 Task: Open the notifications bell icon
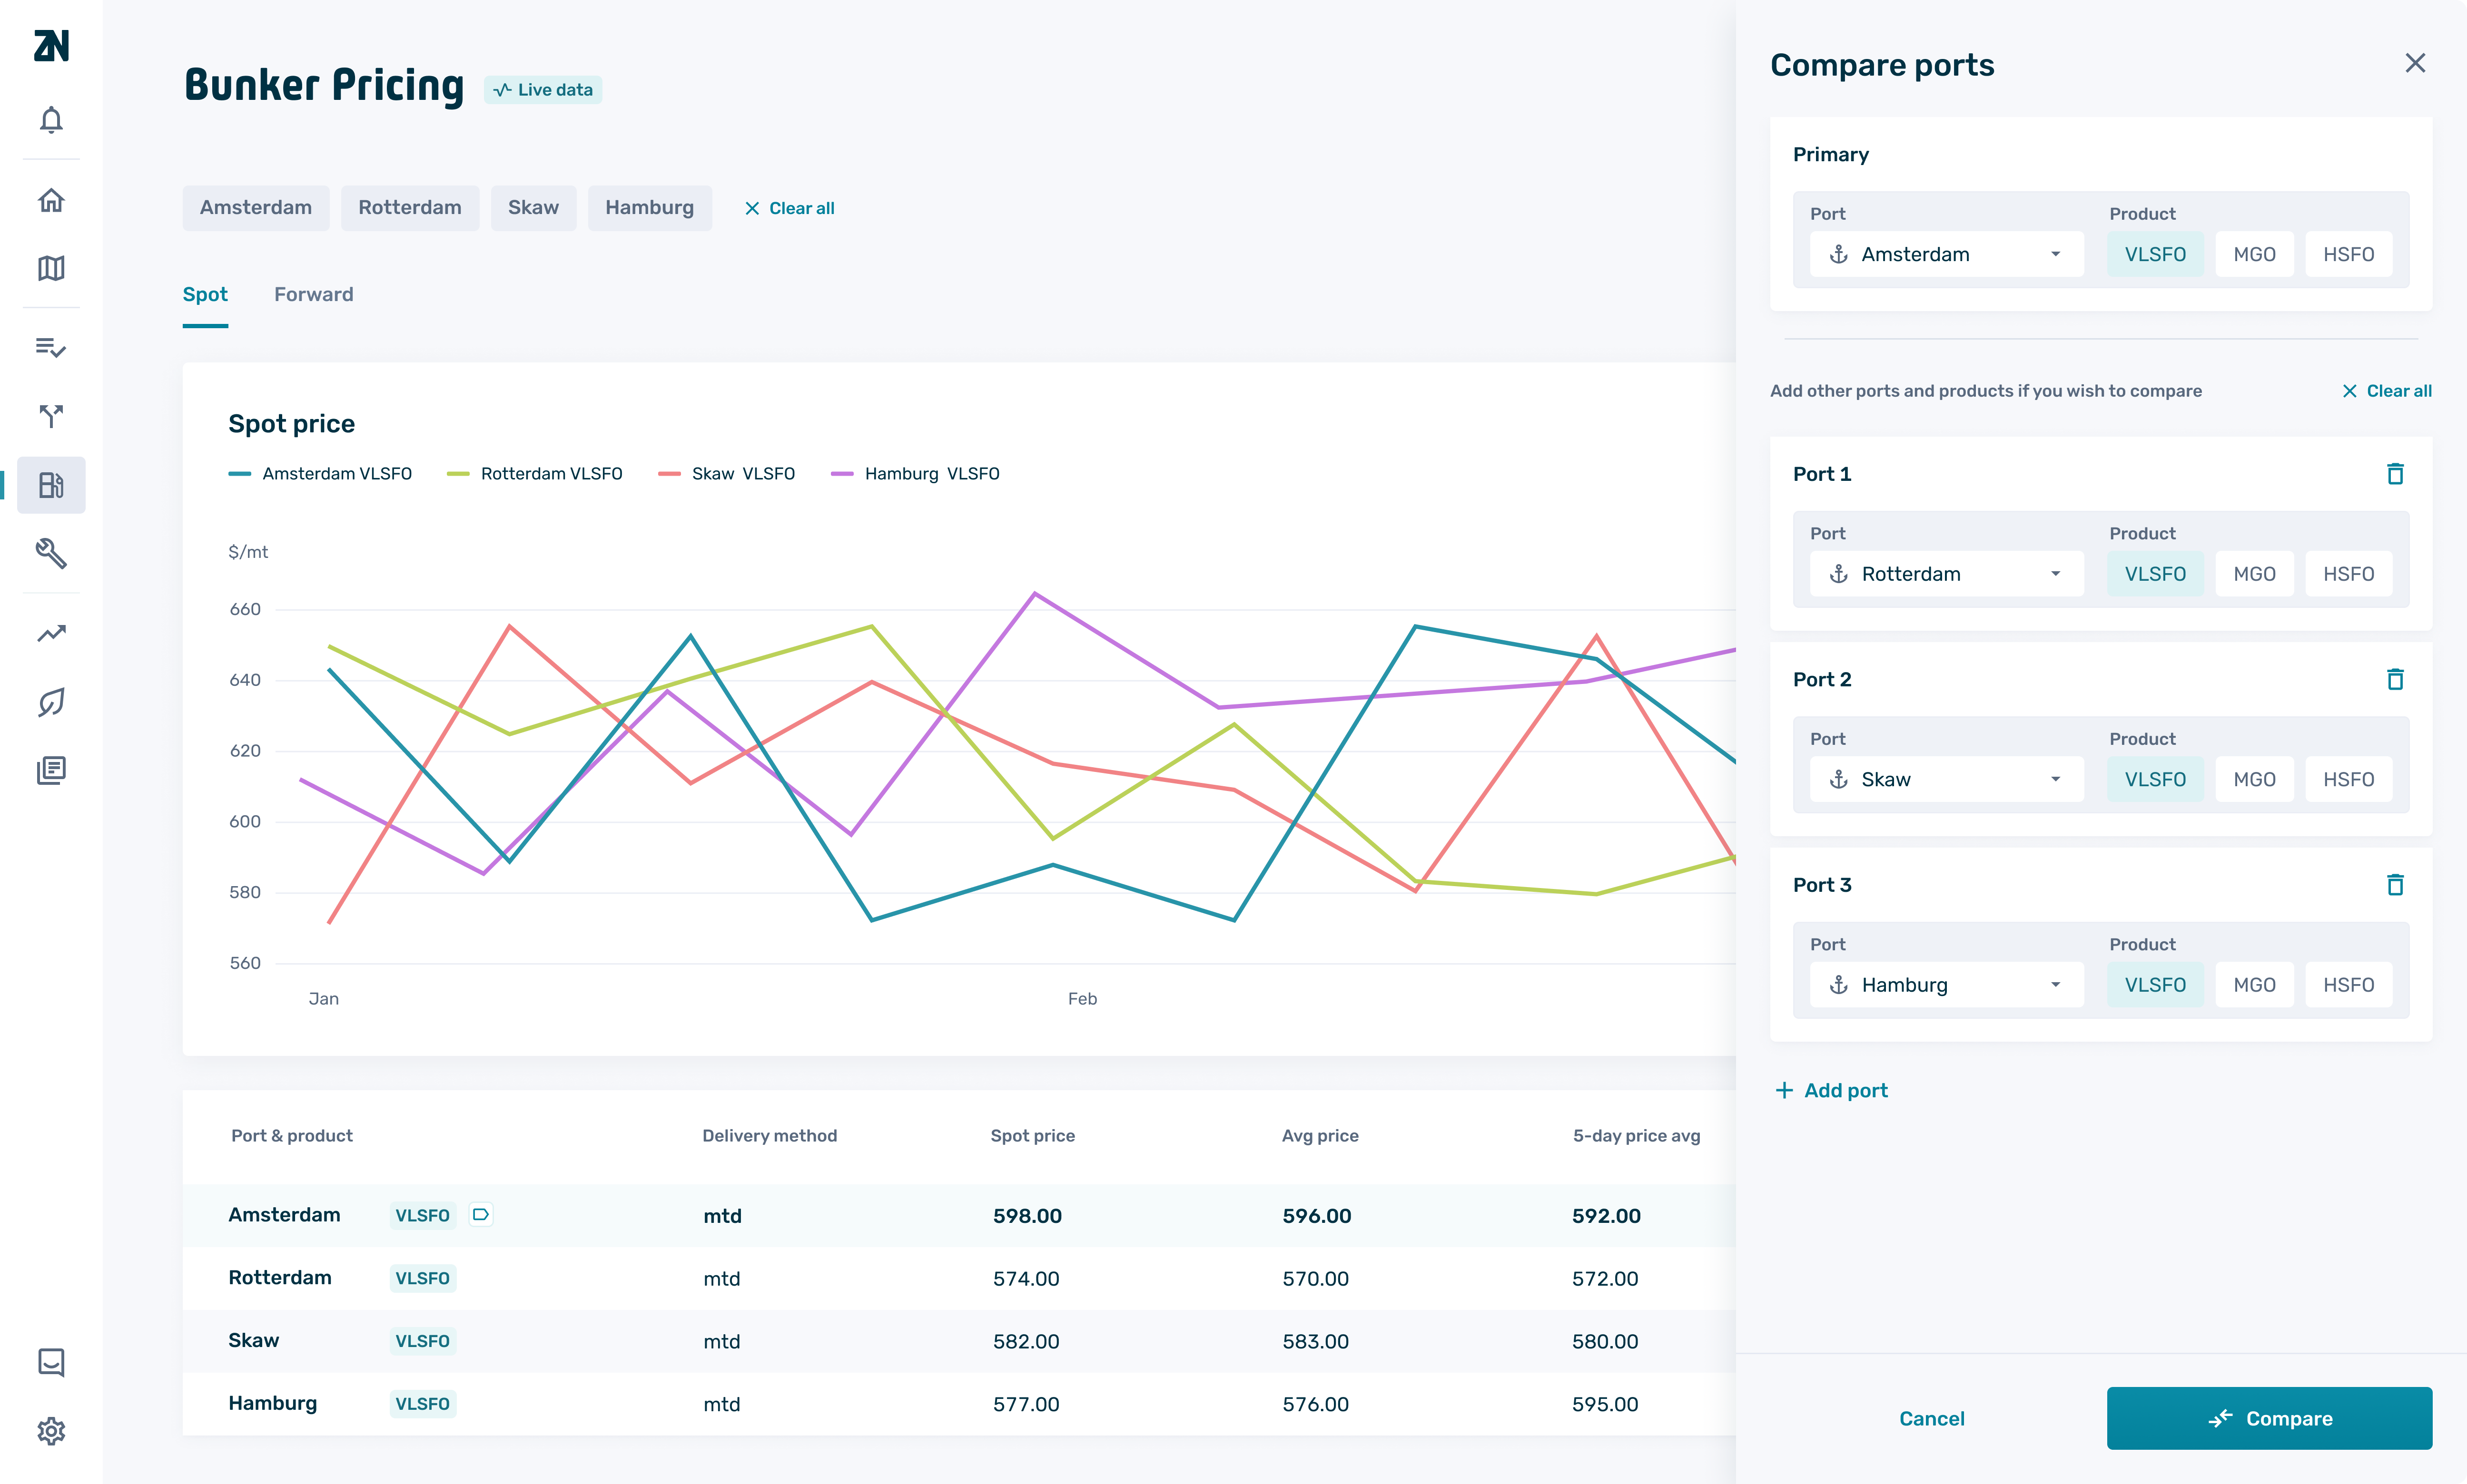(51, 120)
